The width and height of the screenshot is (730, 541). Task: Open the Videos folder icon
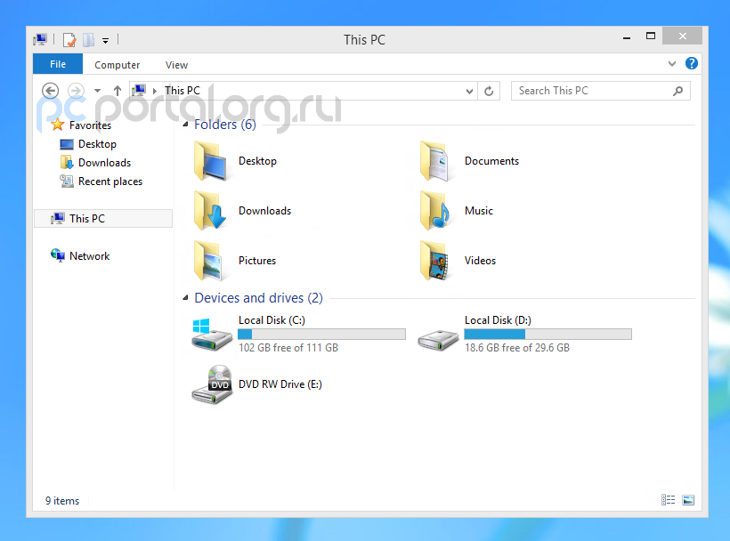coord(435,261)
